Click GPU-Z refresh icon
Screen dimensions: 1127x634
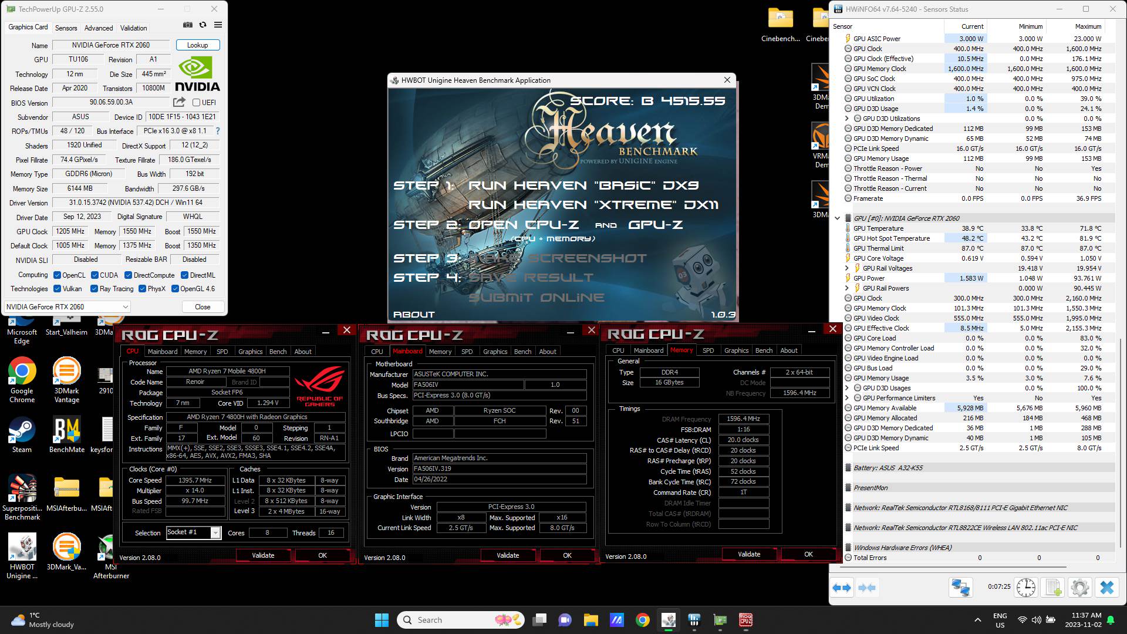click(203, 25)
